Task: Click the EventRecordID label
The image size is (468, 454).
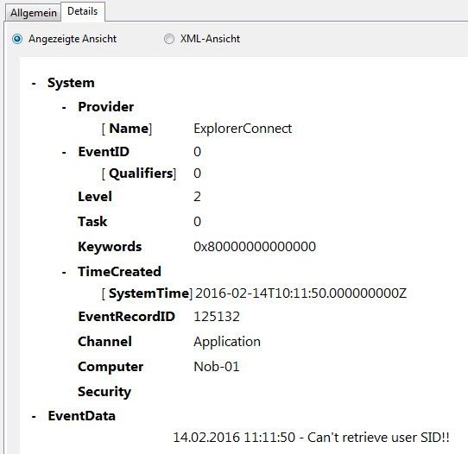Action: (x=127, y=317)
